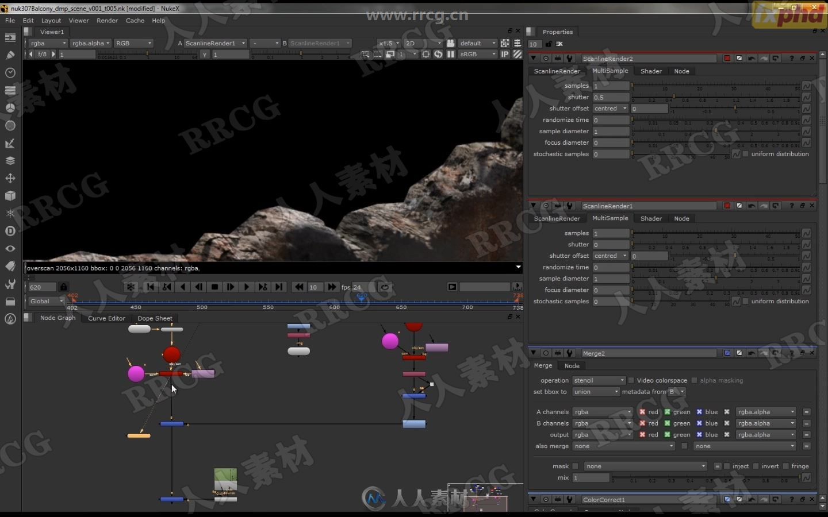Enable uniform distribution in ScanlineRender1
Image resolution: width=828 pixels, height=517 pixels.
[x=746, y=301]
